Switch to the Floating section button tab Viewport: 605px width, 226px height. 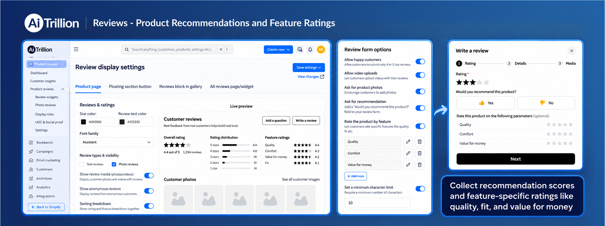pos(130,87)
